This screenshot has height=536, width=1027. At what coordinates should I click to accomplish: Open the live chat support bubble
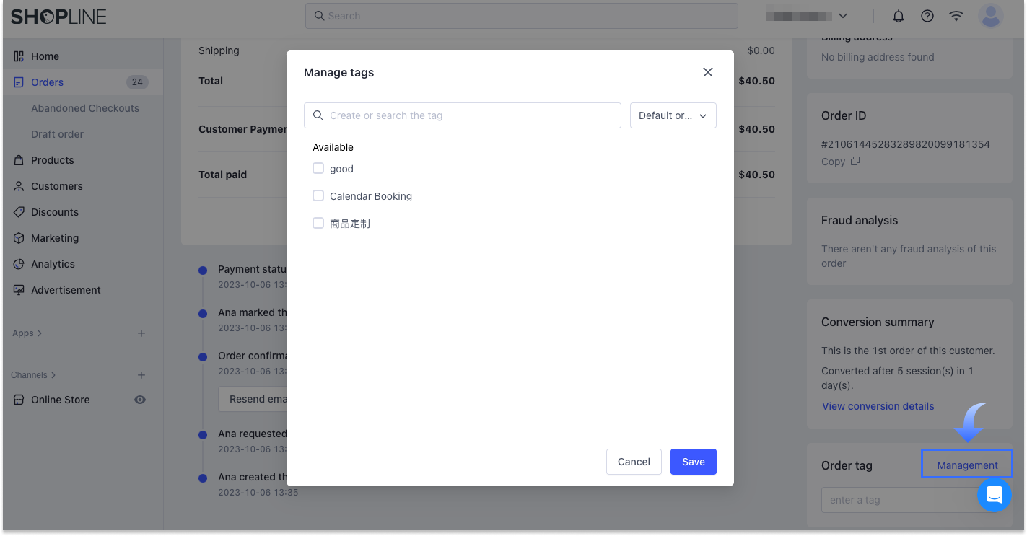(994, 496)
